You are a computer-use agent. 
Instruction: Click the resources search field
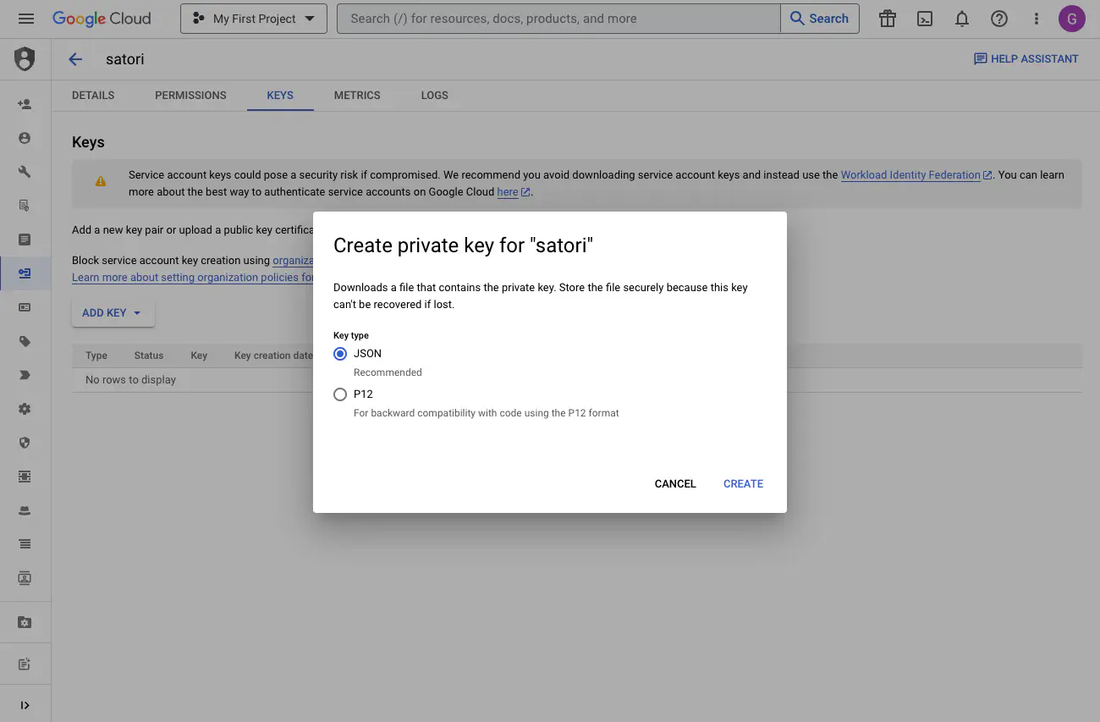click(x=558, y=18)
